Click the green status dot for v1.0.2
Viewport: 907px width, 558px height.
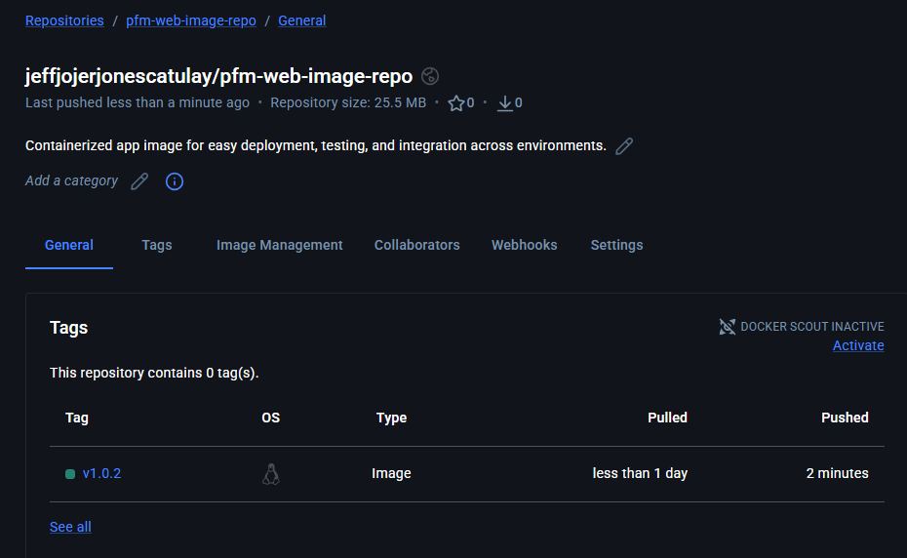click(x=70, y=474)
